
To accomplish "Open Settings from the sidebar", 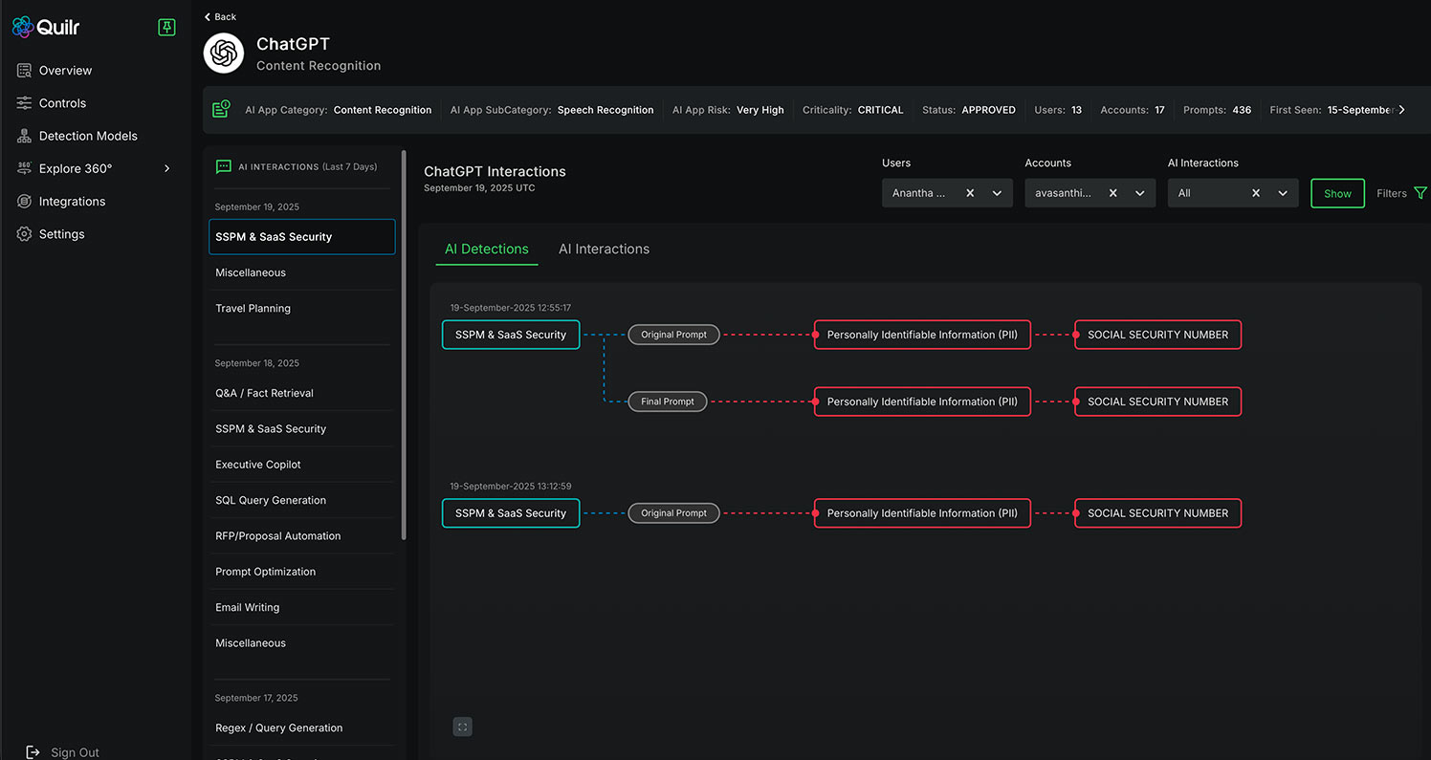I will (x=61, y=234).
